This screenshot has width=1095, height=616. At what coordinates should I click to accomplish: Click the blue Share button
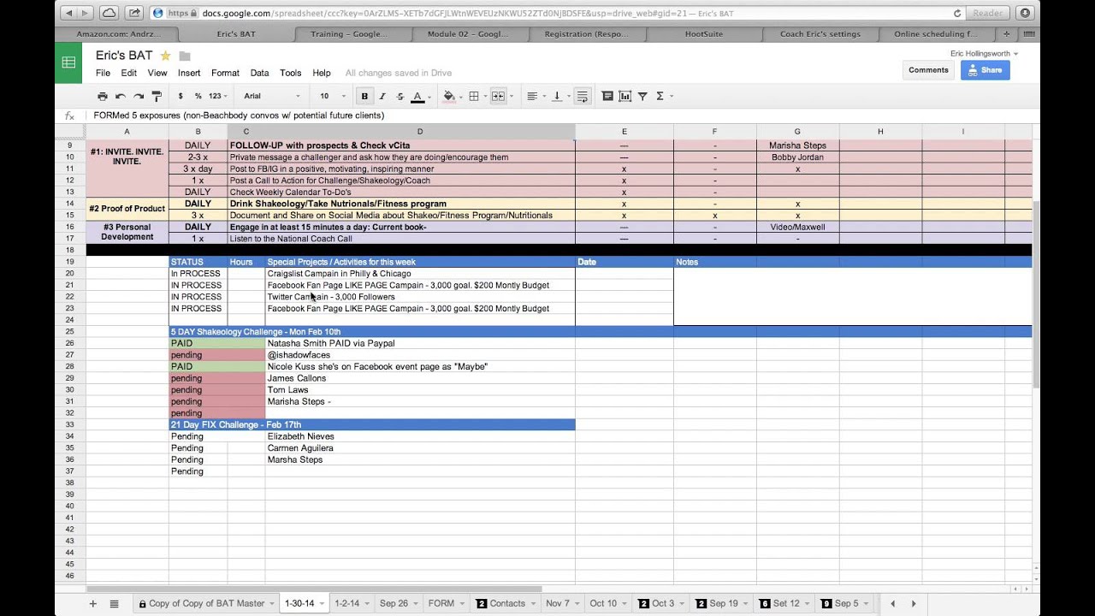[985, 70]
